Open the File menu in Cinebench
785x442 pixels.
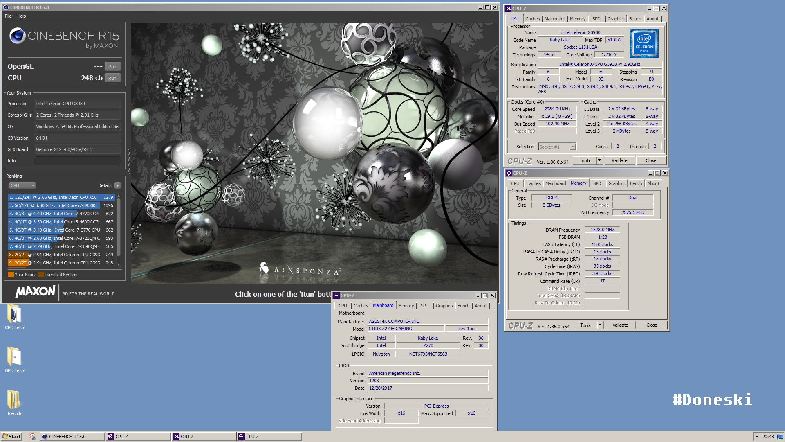8,16
